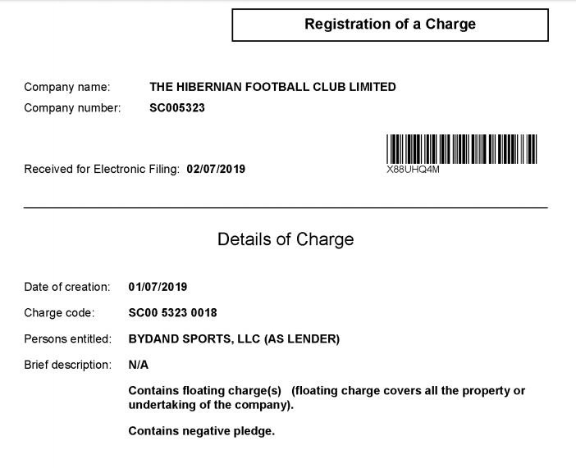Viewport: 576px width, 468px height.
Task: Click the Registration of a Charge title box
Action: point(390,25)
